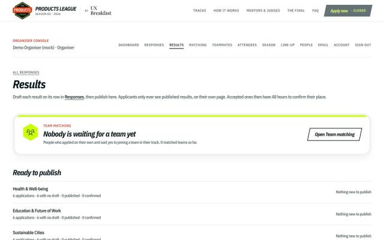This screenshot has height=240, width=384.
Task: Go to the Line-up tab
Action: point(287,45)
